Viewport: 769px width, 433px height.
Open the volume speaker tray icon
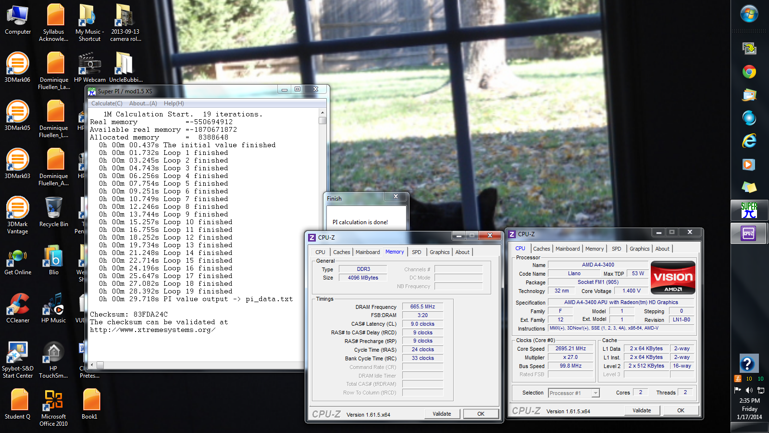[x=749, y=390]
